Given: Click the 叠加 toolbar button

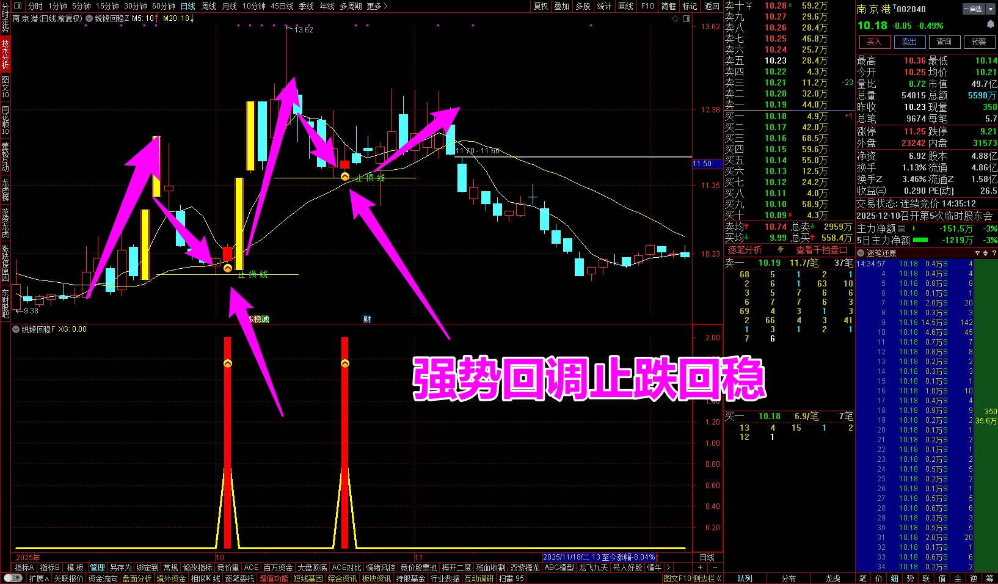Looking at the screenshot, I should (x=562, y=6).
